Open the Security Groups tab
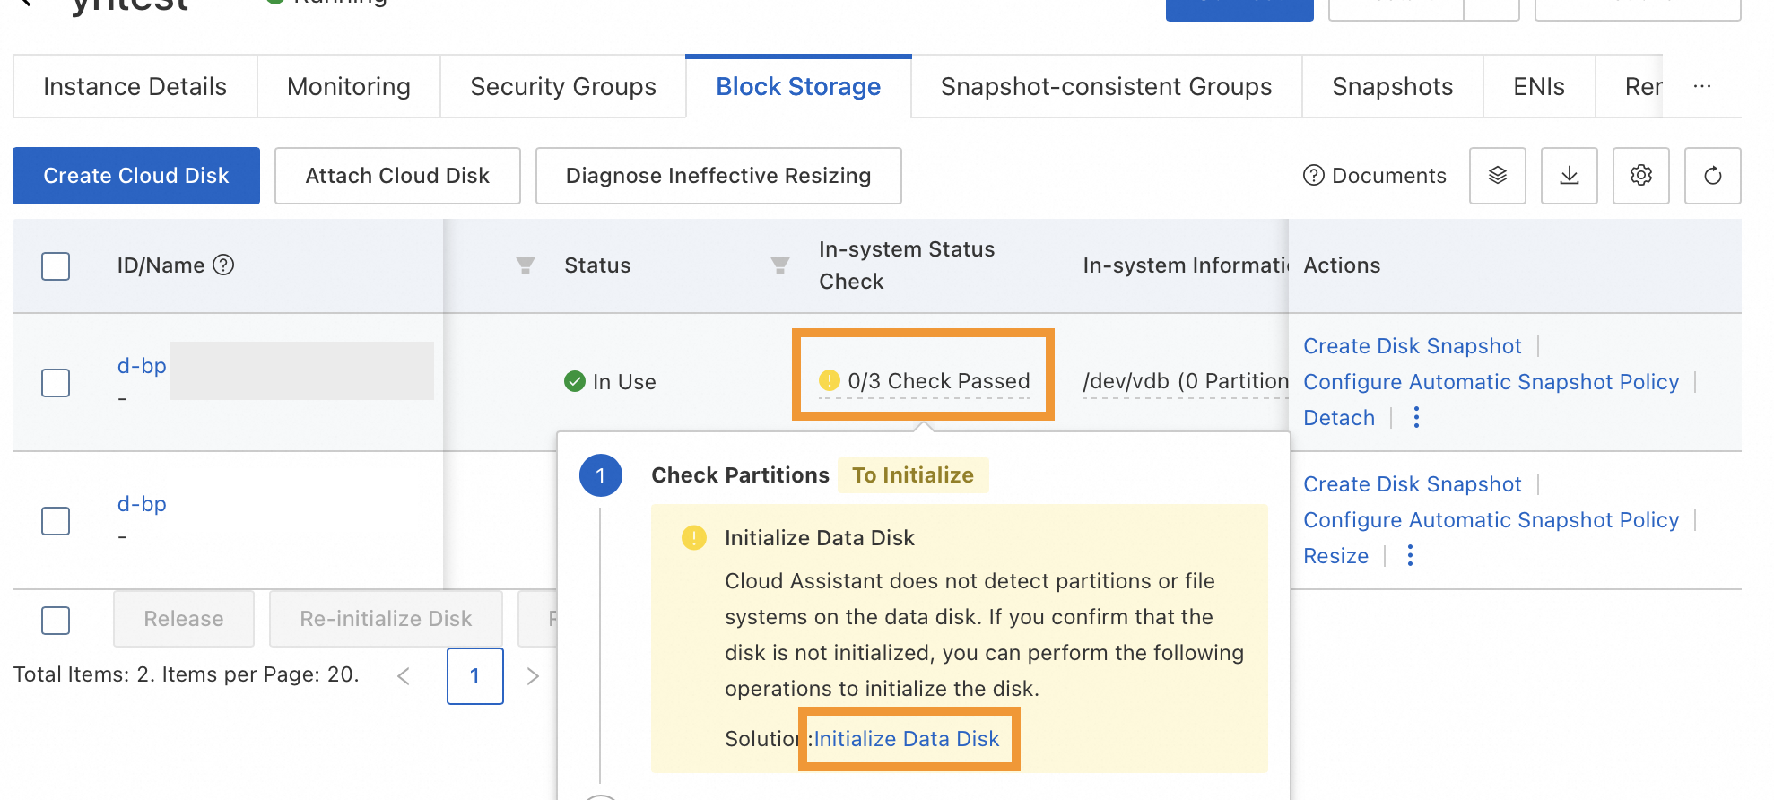1774x800 pixels. pos(563,86)
